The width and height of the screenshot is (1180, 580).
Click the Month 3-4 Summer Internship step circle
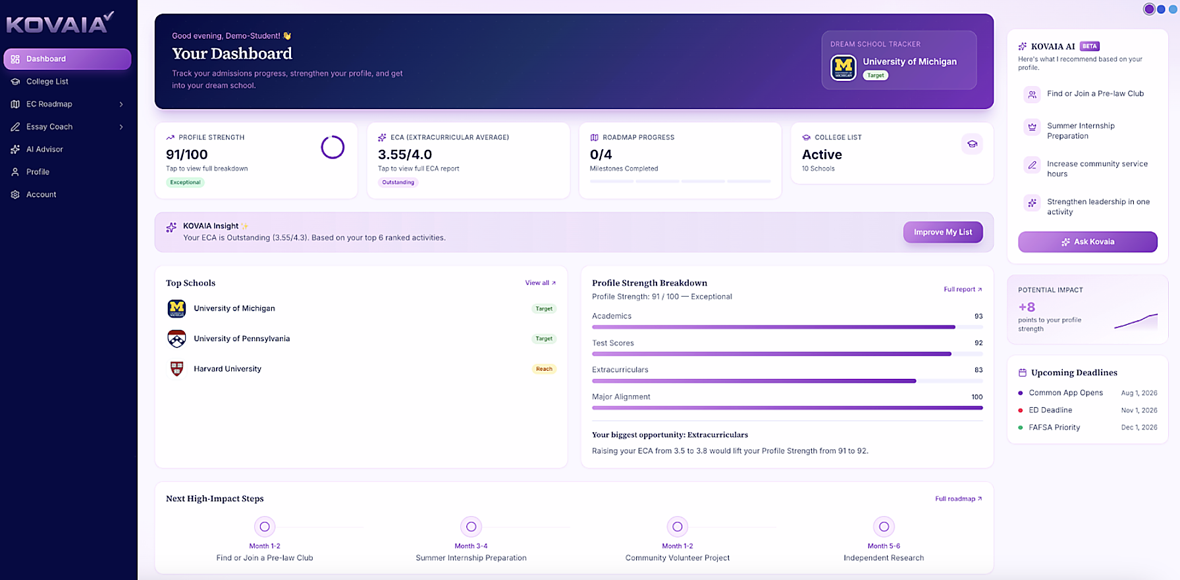pos(471,527)
